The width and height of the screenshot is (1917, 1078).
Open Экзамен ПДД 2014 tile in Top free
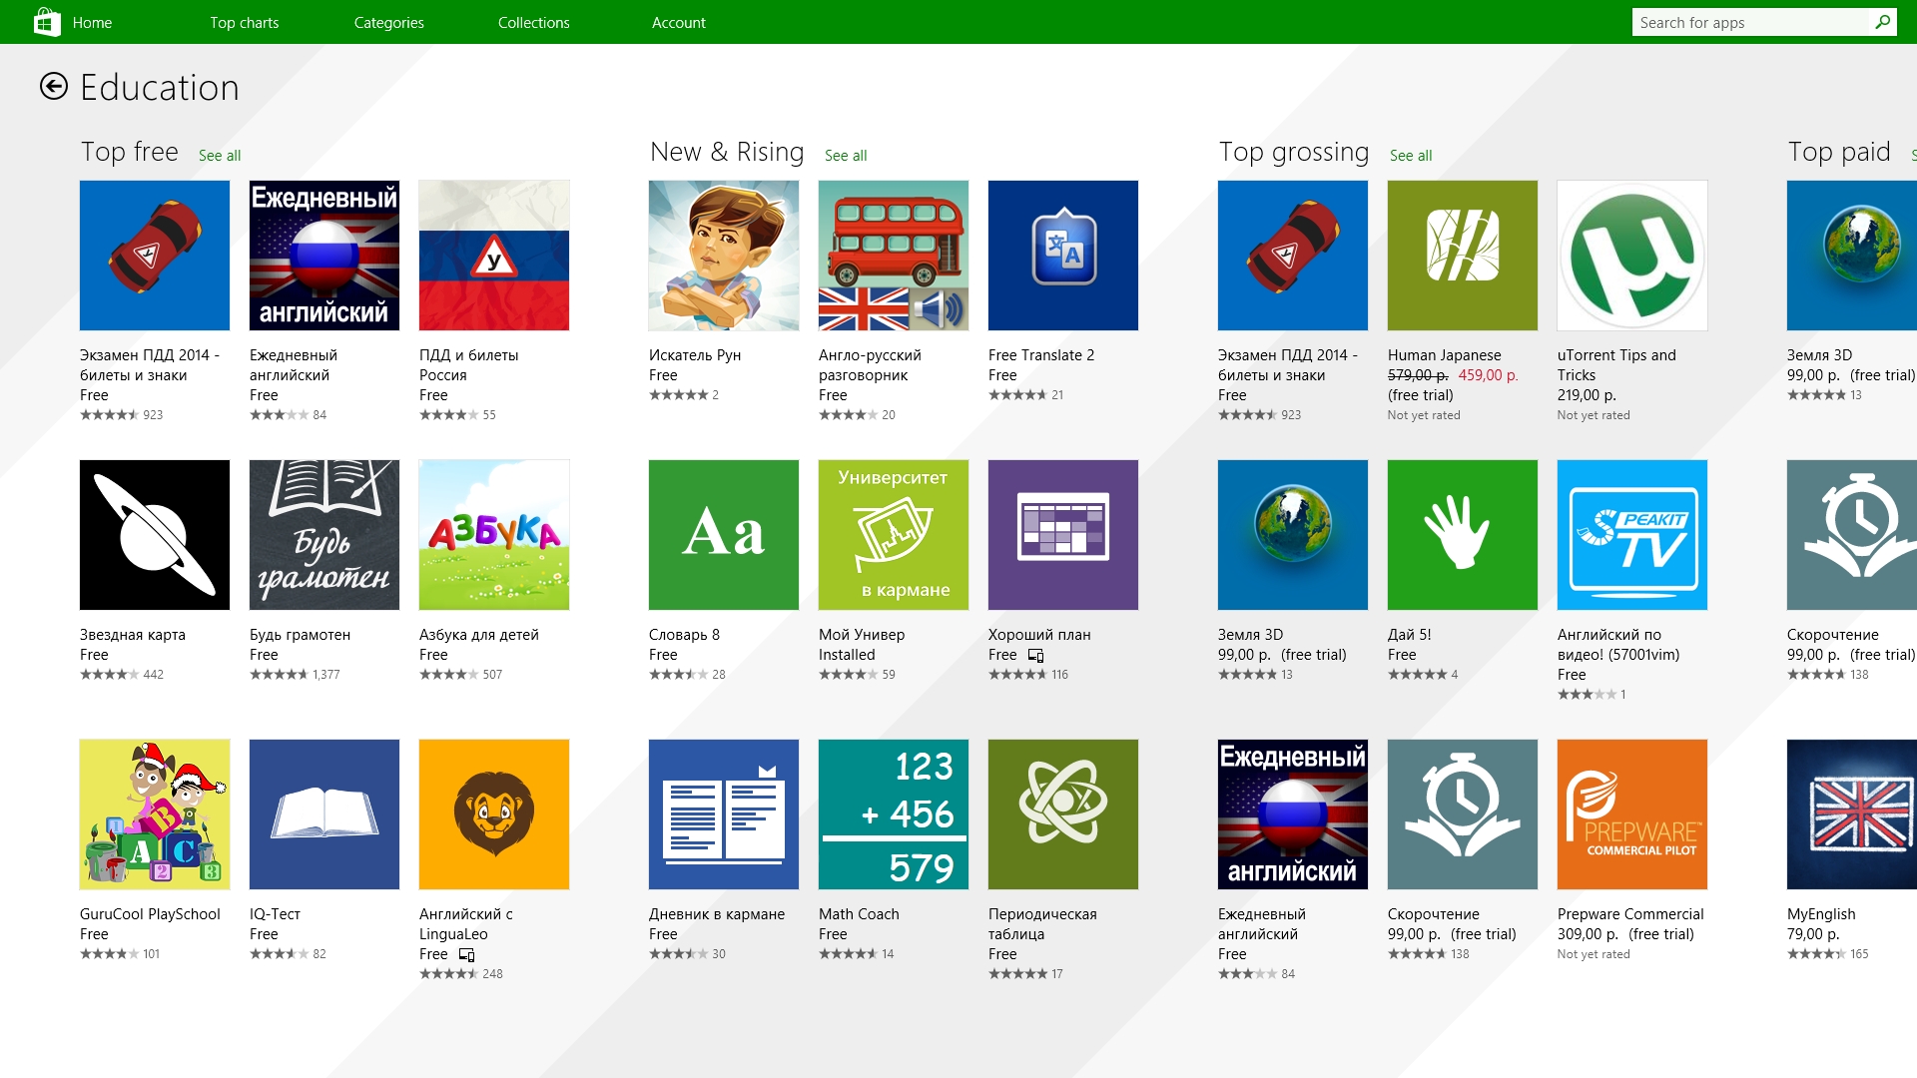coord(155,256)
